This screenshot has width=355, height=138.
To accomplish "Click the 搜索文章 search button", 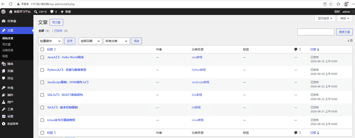I will [x=344, y=32].
